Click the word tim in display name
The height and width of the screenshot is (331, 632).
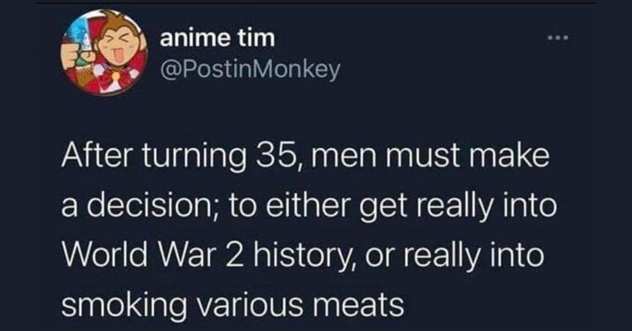(256, 38)
